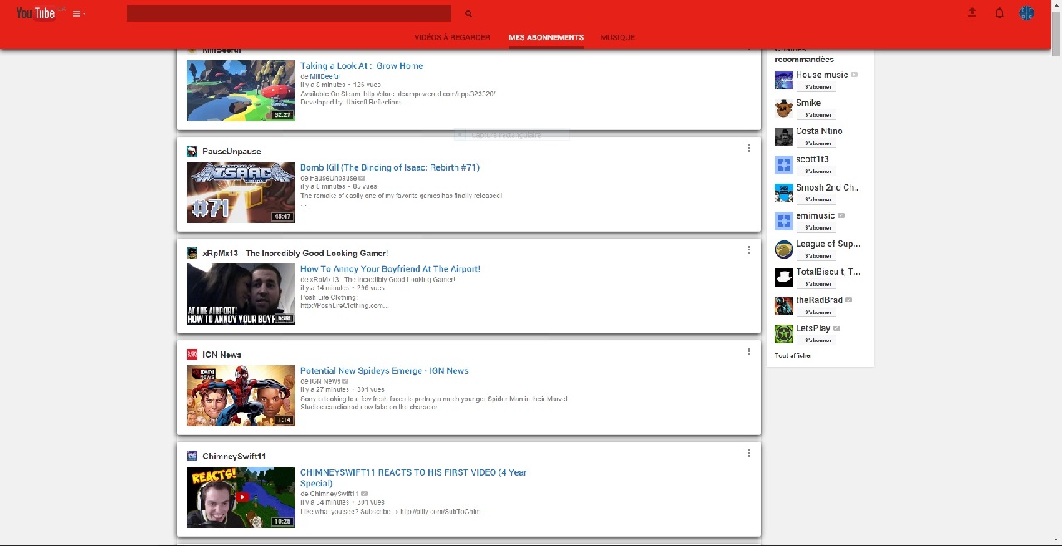The height and width of the screenshot is (546, 1062).
Task: Open the Bomb Kill Binding of Isaac video
Action: pyautogui.click(x=390, y=167)
